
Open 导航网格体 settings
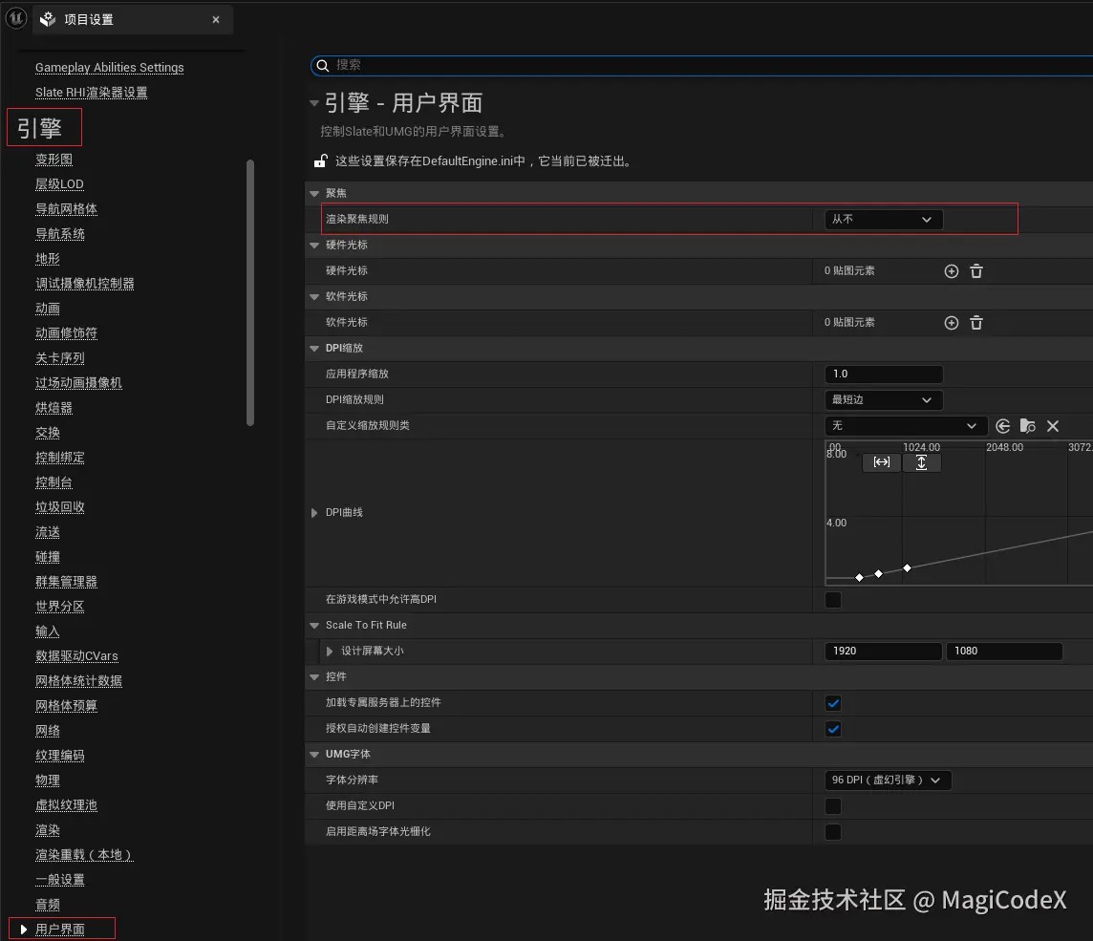point(66,209)
